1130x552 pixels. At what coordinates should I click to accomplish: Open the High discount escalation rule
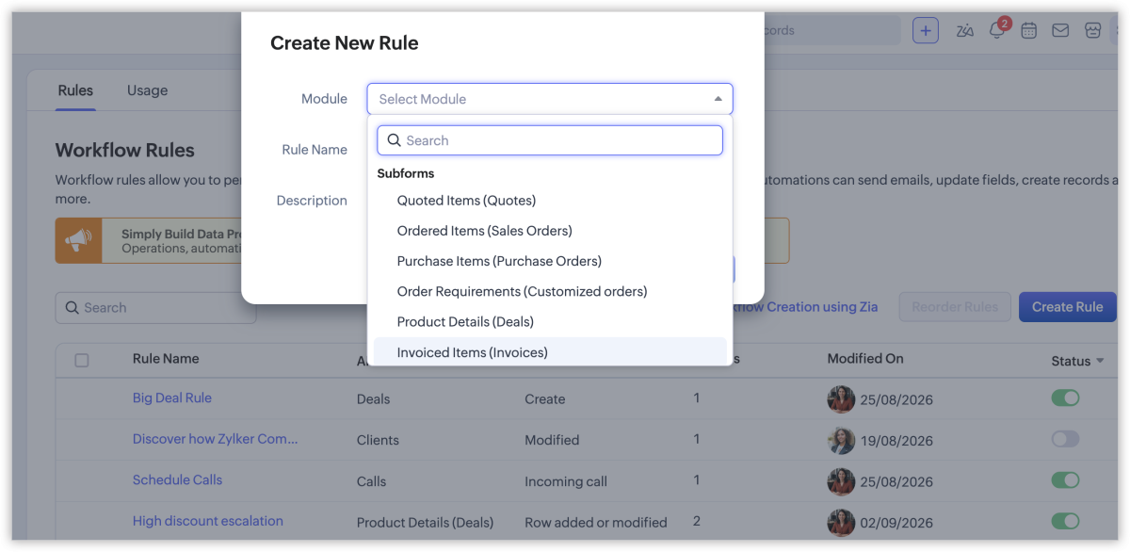point(208,521)
